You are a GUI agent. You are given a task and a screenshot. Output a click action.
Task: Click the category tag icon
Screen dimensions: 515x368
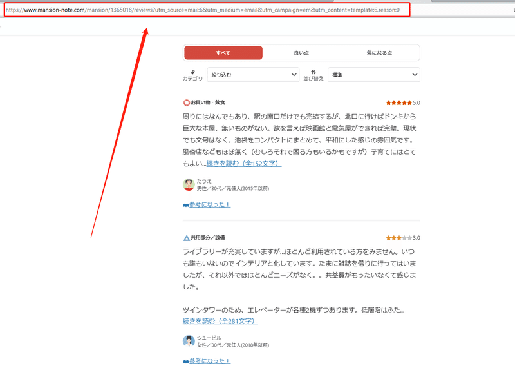coord(192,72)
